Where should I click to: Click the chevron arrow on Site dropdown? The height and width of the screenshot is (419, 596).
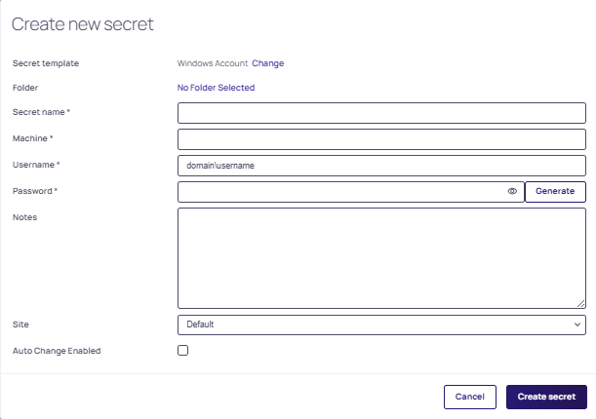(576, 324)
